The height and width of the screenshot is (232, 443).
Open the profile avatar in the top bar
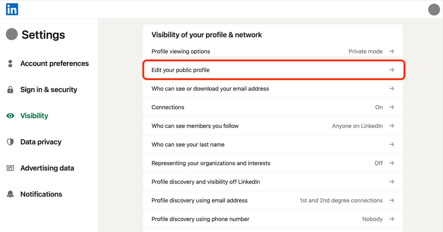pyautogui.click(x=434, y=9)
